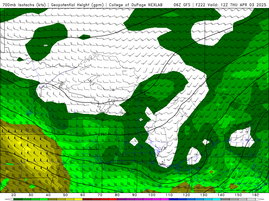269x201 pixels.
Task: Click the '150' colorbar tick label
Action: (x=238, y=195)
